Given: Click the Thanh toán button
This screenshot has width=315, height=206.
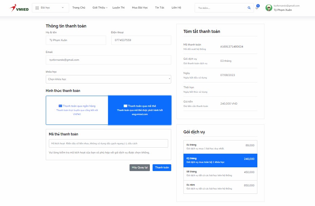Looking at the screenshot, I should tap(162, 168).
